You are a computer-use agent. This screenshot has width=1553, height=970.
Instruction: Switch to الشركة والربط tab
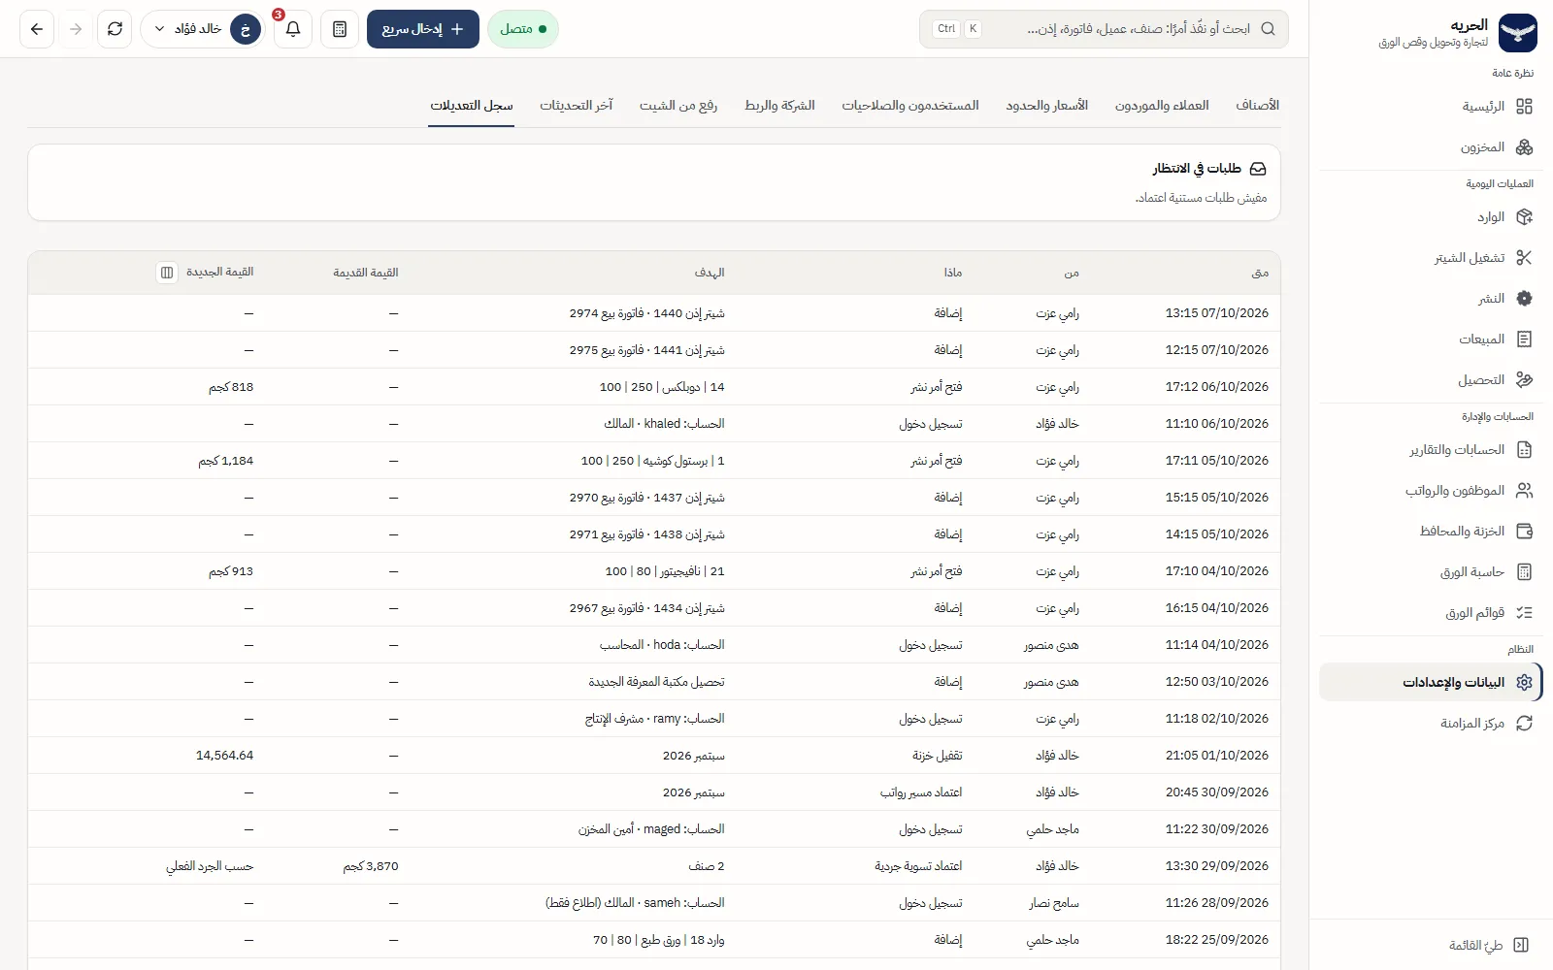[779, 105]
